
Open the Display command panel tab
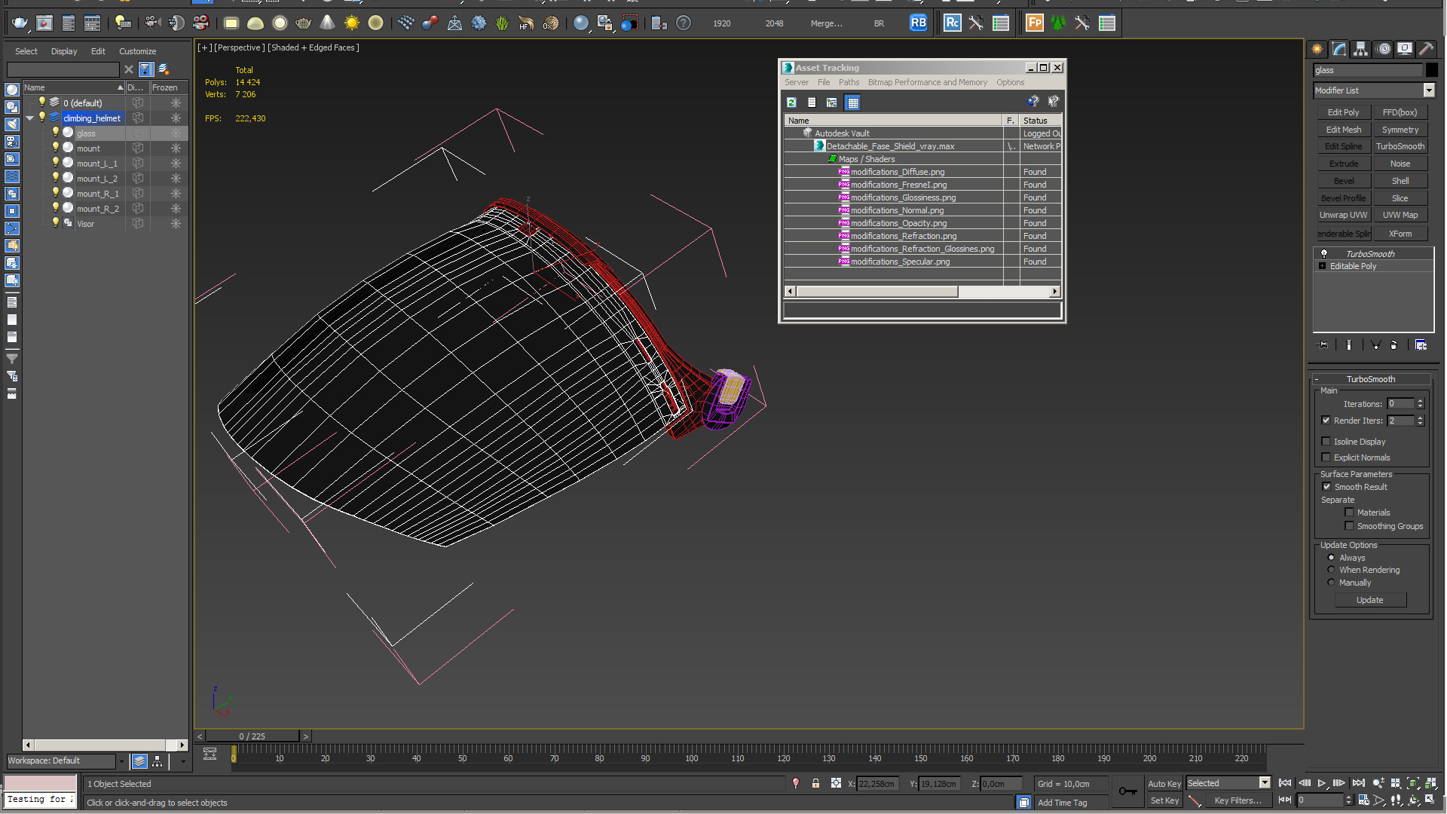click(1405, 49)
